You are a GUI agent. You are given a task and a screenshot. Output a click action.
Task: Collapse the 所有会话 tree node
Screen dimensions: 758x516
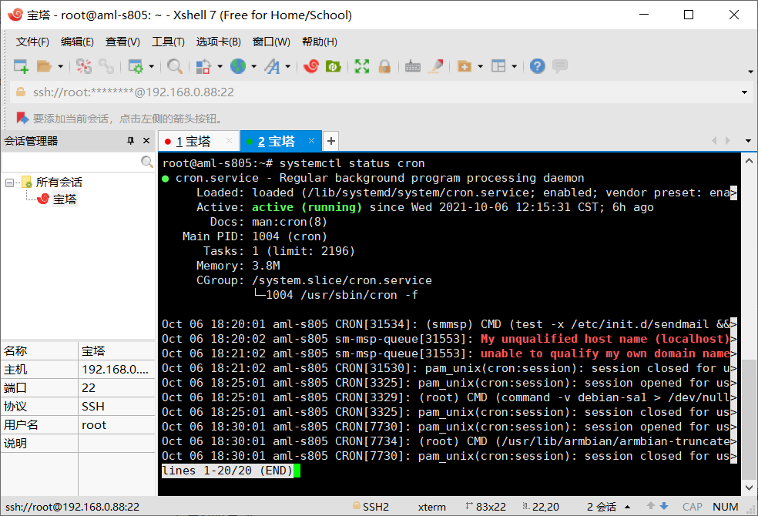point(9,183)
